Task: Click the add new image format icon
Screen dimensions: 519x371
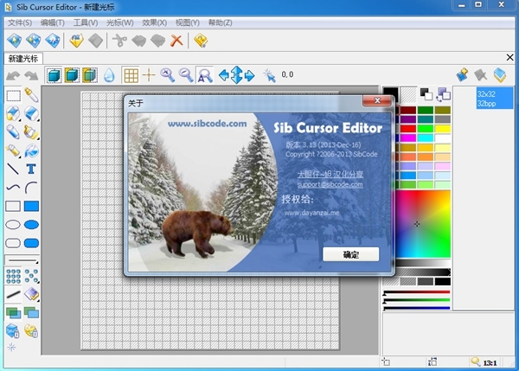Action: 462,75
